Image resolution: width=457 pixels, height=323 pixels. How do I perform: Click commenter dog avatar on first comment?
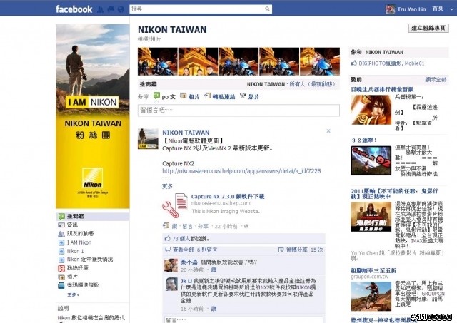click(171, 265)
